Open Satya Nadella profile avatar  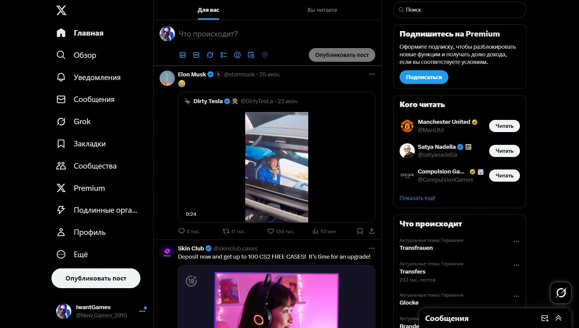click(407, 151)
